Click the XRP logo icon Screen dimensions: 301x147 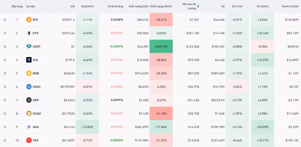tap(29, 100)
